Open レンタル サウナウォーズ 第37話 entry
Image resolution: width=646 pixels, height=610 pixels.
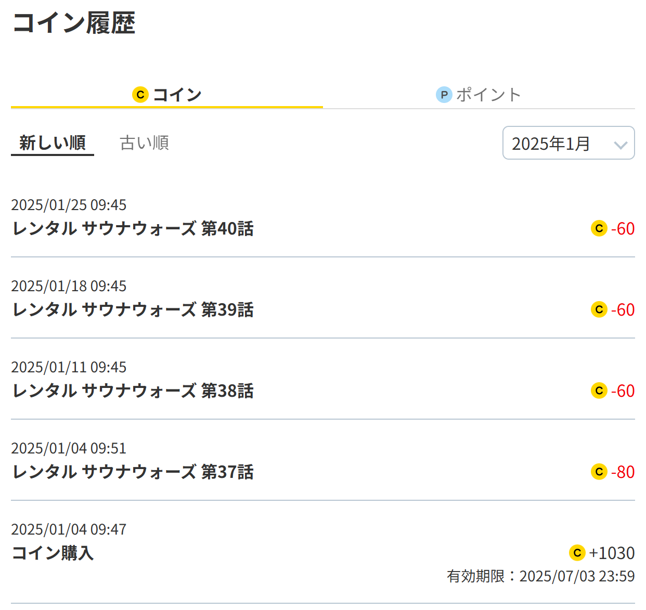click(x=323, y=460)
